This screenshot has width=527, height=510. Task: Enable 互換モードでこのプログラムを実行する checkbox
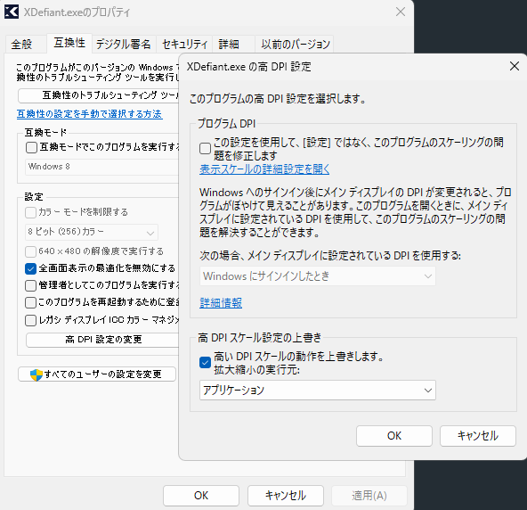[x=31, y=147]
